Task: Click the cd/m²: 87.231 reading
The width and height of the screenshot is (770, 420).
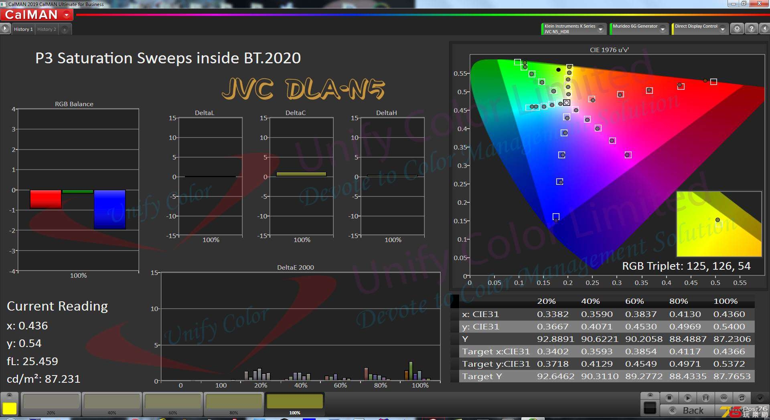Action: point(43,379)
